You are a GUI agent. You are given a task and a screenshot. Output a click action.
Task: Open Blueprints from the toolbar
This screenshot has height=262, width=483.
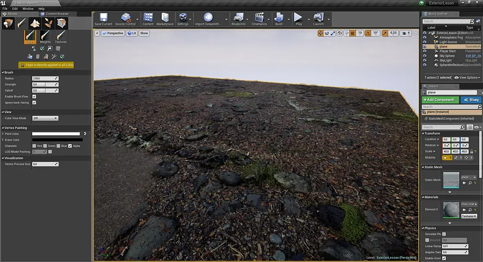[x=238, y=19]
